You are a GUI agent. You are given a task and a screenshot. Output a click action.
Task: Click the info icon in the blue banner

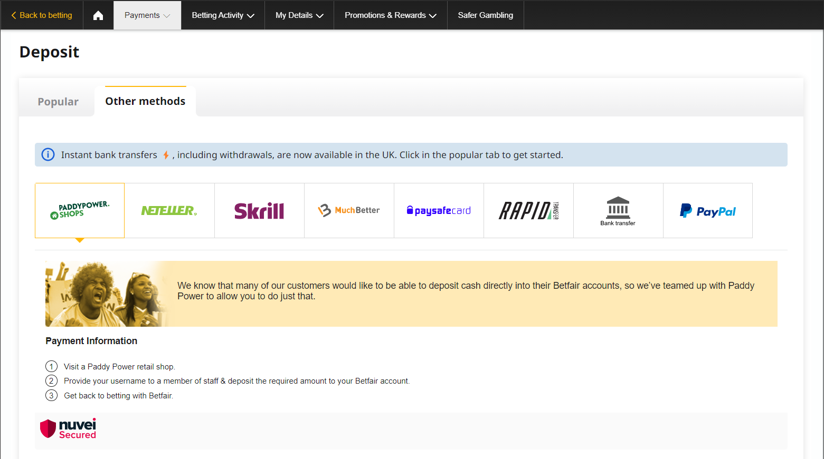pyautogui.click(x=48, y=155)
